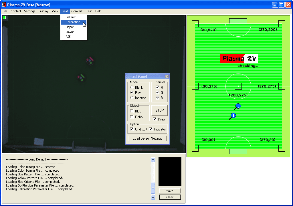Image resolution: width=293 pixels, height=206 pixels.
Task: Select Calibration from the Field menu
Action: (x=72, y=22)
